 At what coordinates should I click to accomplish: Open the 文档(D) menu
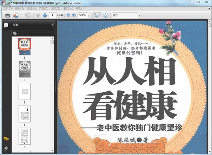coord(43,8)
